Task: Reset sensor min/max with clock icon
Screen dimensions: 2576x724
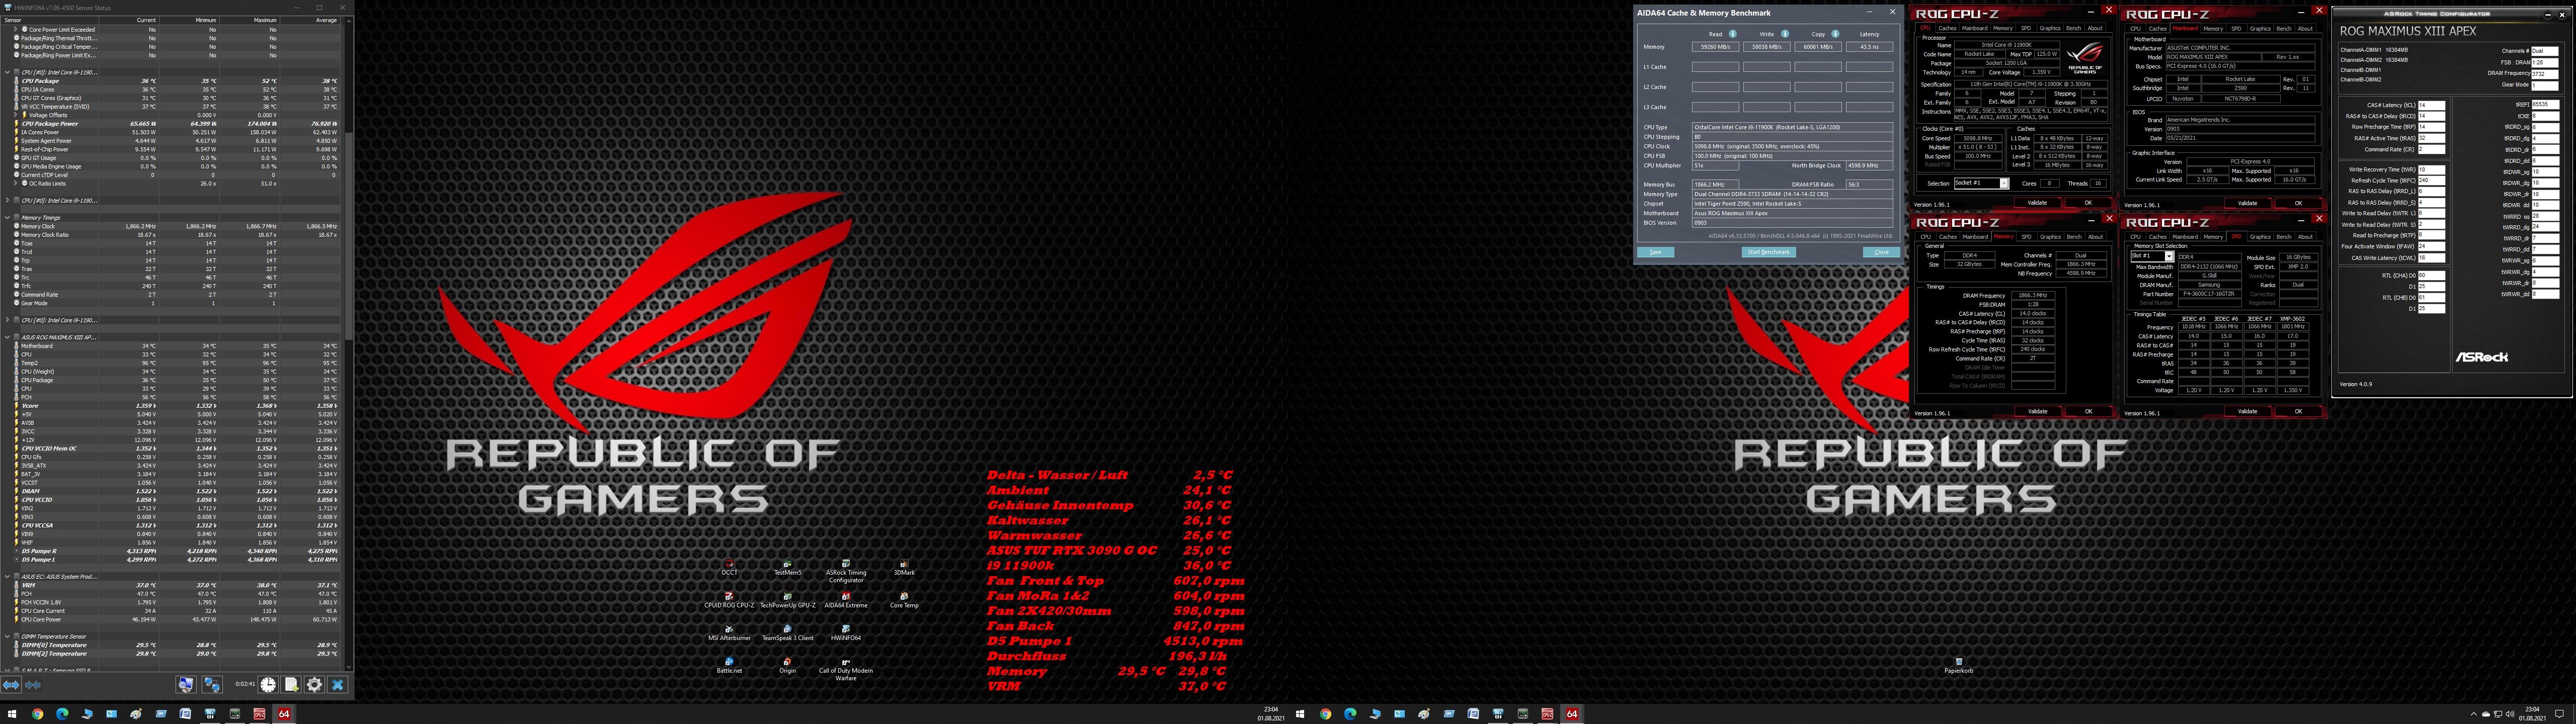Action: pos(268,685)
